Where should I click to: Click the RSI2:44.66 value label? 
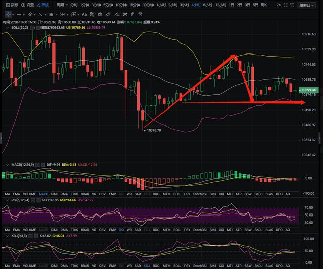tap(68, 200)
